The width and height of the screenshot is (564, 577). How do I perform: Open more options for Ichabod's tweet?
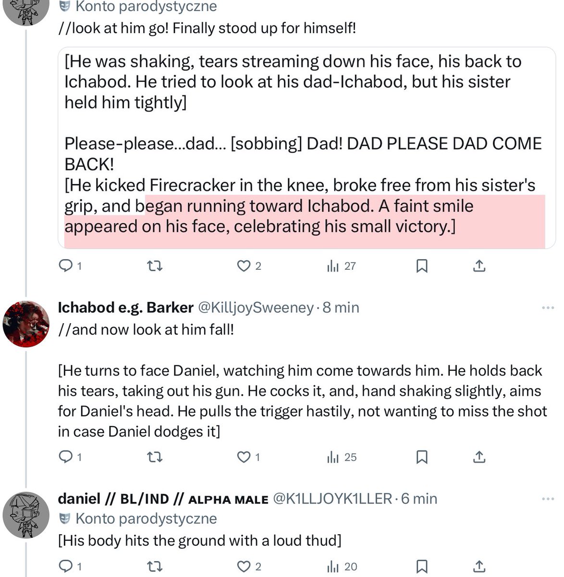(x=548, y=308)
